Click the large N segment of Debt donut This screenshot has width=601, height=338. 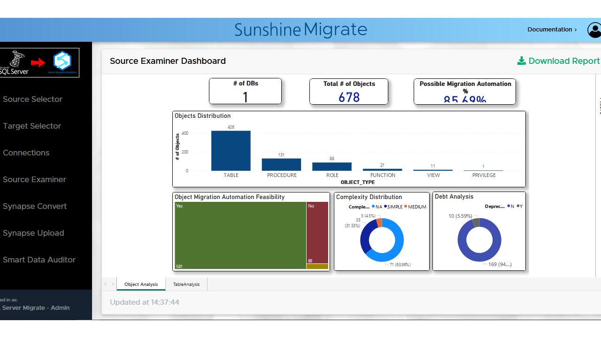479,258
